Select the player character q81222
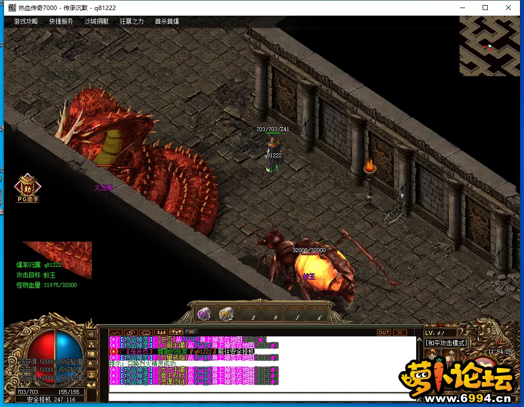The image size is (524, 407). (274, 155)
